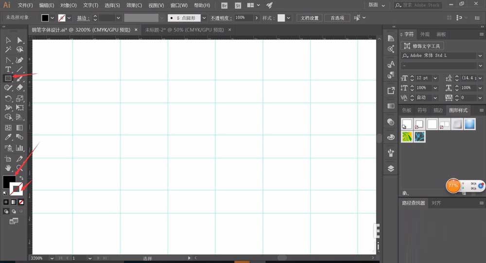The width and height of the screenshot is (486, 263).
Task: Change the screen mode button
Action: [14, 221]
